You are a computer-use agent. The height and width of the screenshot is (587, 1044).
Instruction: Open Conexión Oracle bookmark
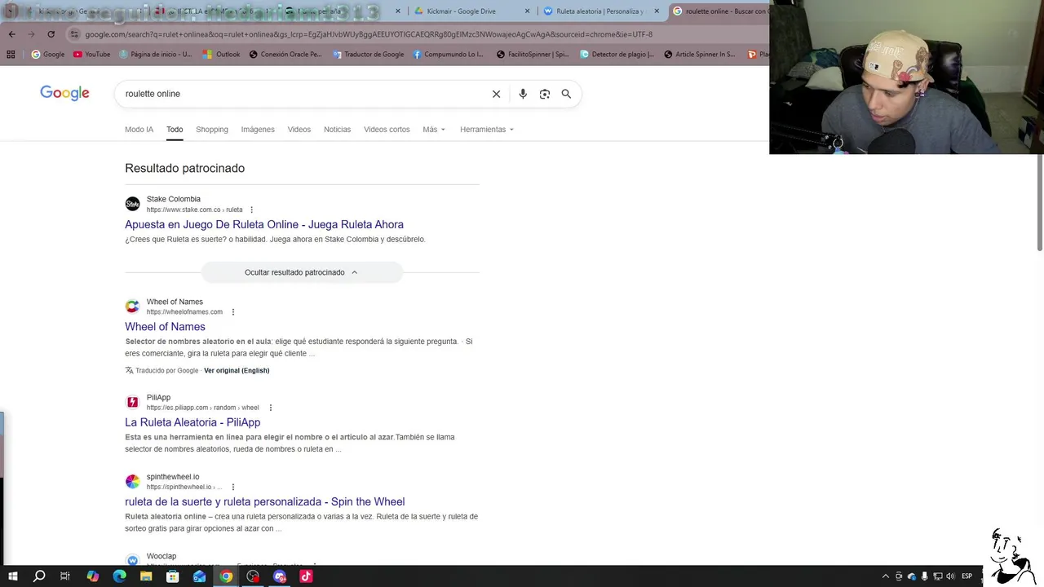coord(285,55)
